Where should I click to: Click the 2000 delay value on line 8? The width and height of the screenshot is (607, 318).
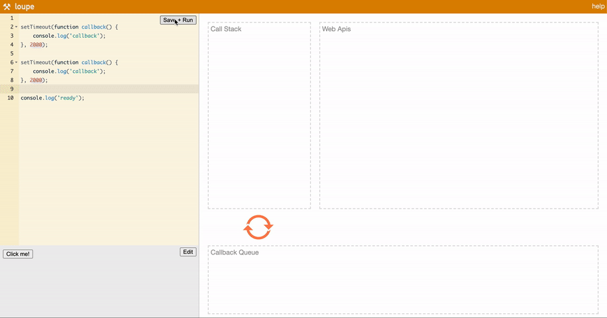tap(36, 80)
